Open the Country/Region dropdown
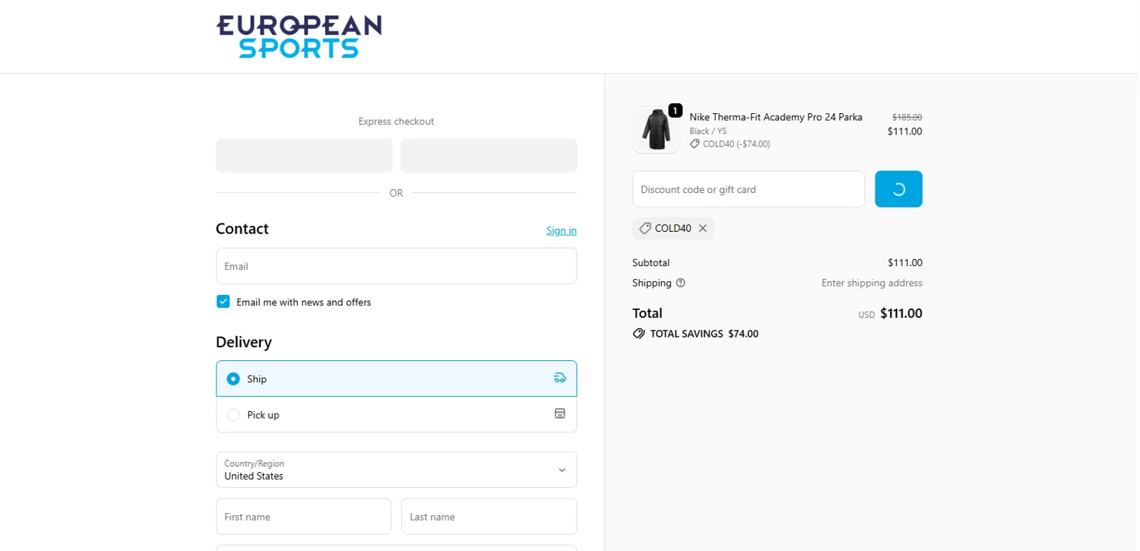1140x551 pixels. [x=396, y=470]
